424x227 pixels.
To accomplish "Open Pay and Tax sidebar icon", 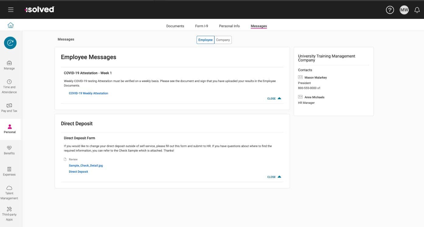I will click(x=9, y=105).
